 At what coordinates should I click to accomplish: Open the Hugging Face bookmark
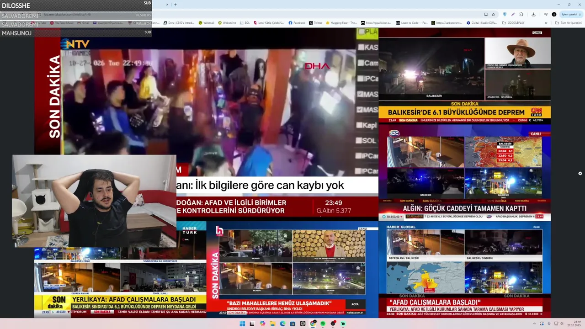tap(342, 23)
